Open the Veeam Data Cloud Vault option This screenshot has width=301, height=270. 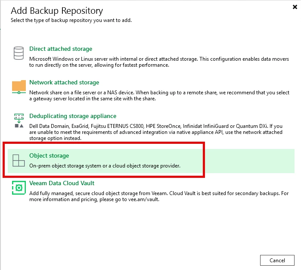click(x=62, y=183)
